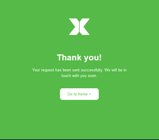Click the 'Go to home' label text

(78, 94)
